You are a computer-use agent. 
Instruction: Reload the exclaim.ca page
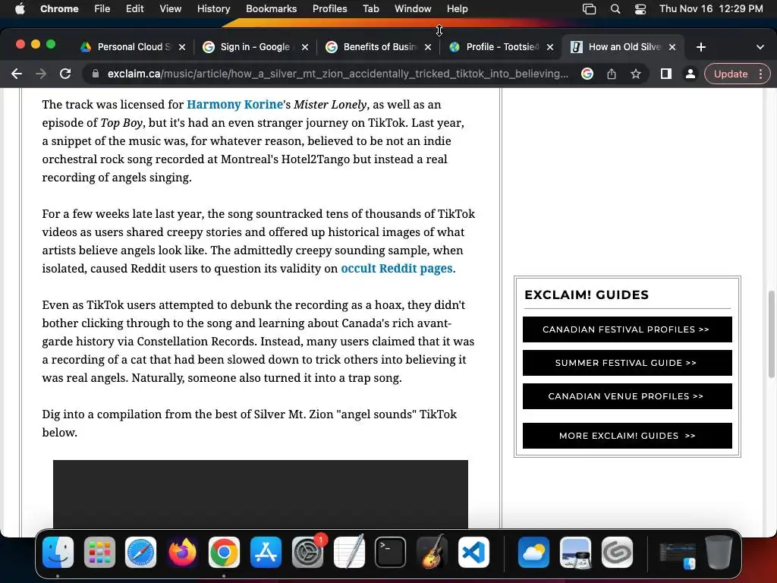[65, 74]
